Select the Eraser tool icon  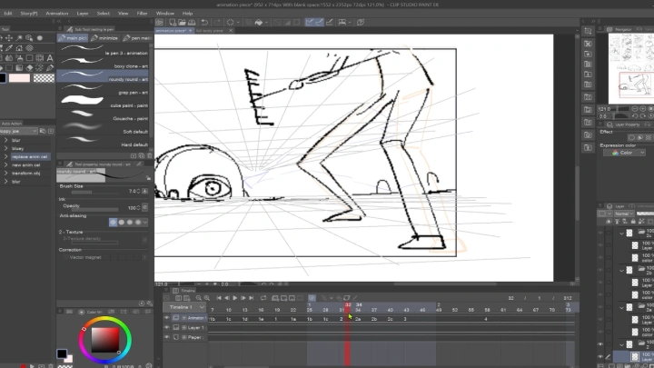(29, 67)
